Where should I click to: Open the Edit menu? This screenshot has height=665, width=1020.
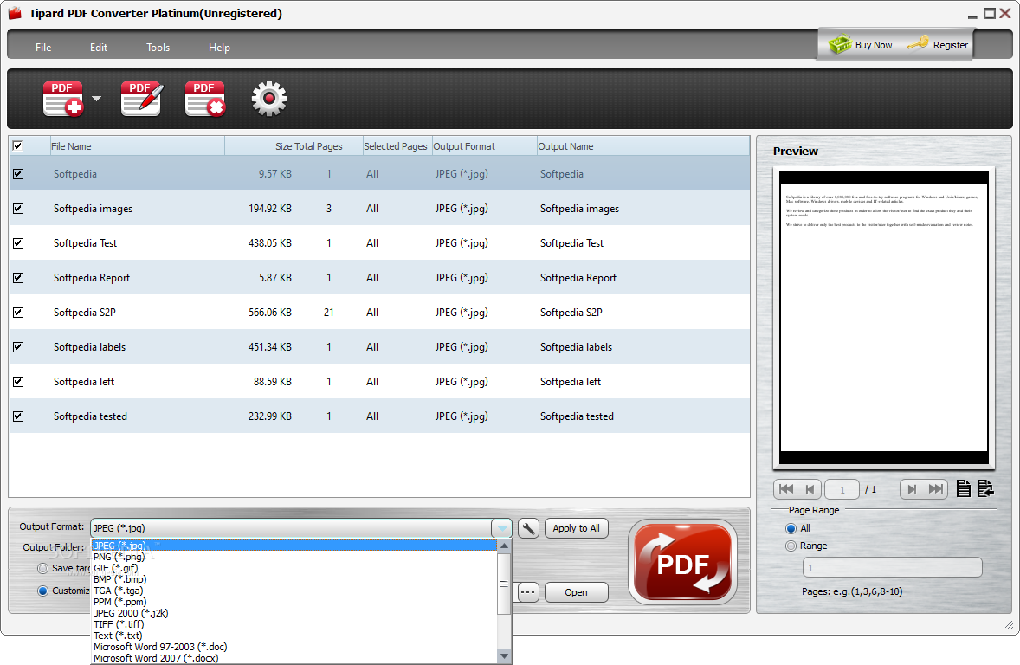(x=98, y=48)
